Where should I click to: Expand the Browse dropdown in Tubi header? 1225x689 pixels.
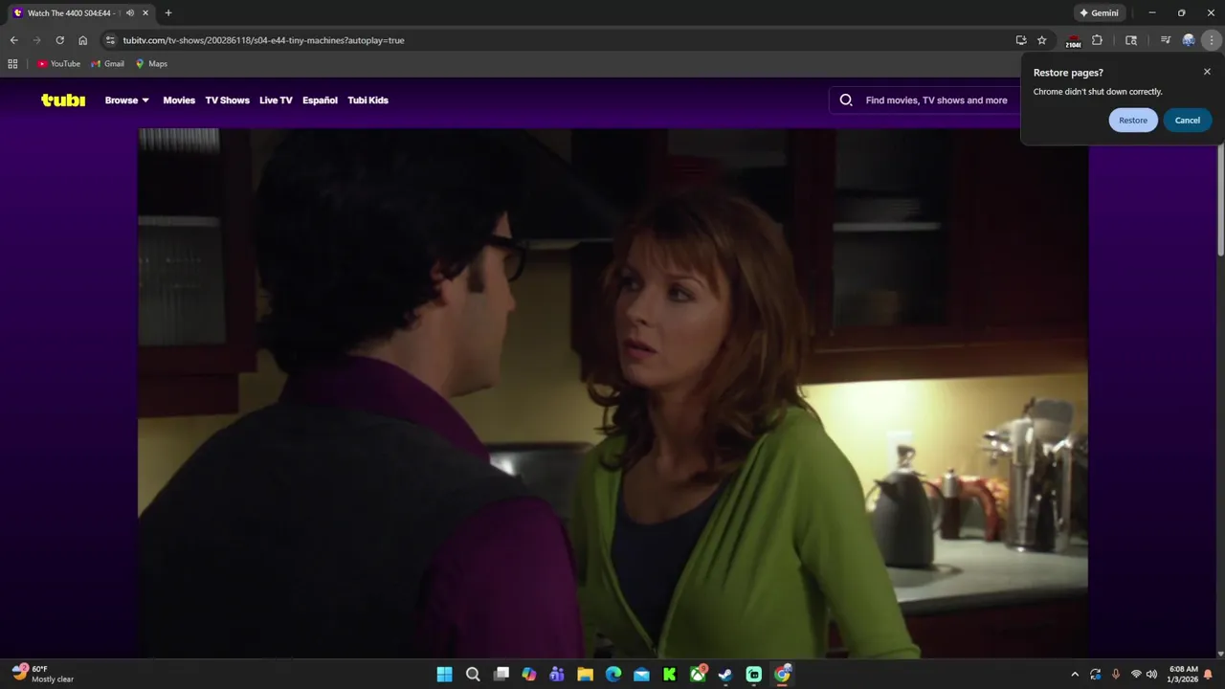[x=127, y=100]
